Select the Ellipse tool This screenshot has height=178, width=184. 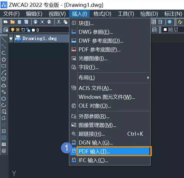point(4,99)
